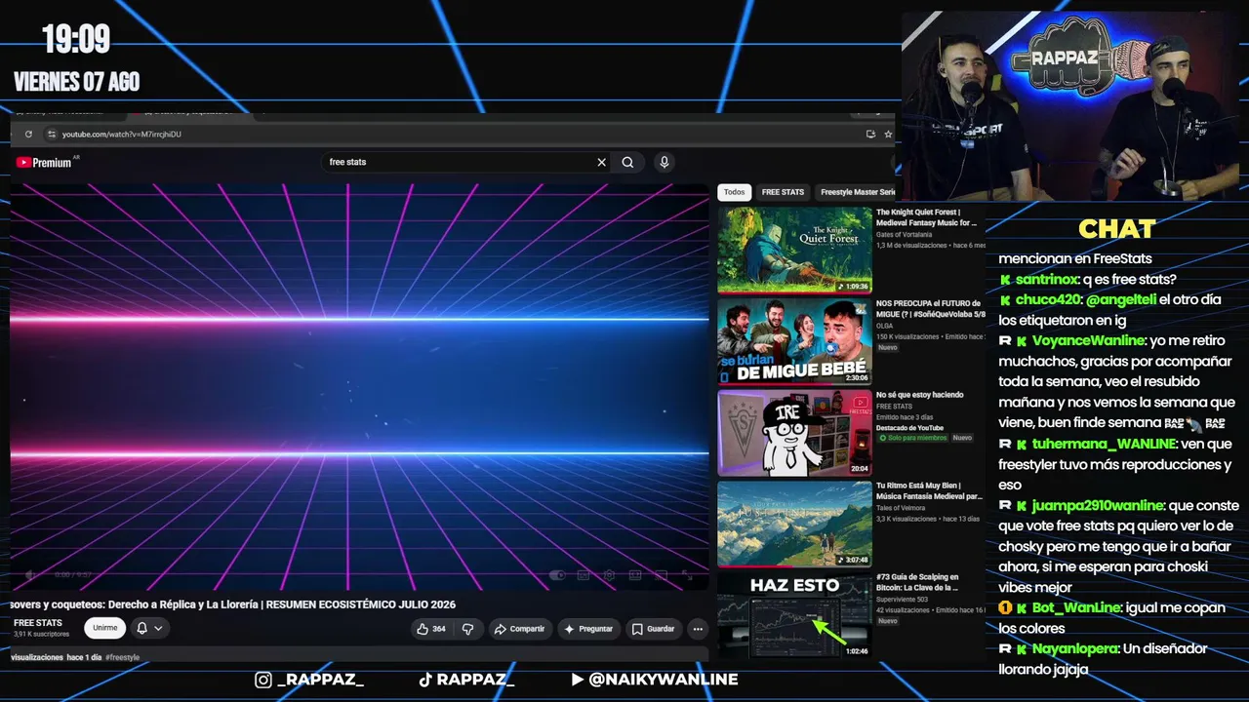Click chat username 'santrinox'
The height and width of the screenshot is (702, 1249).
coord(1046,280)
